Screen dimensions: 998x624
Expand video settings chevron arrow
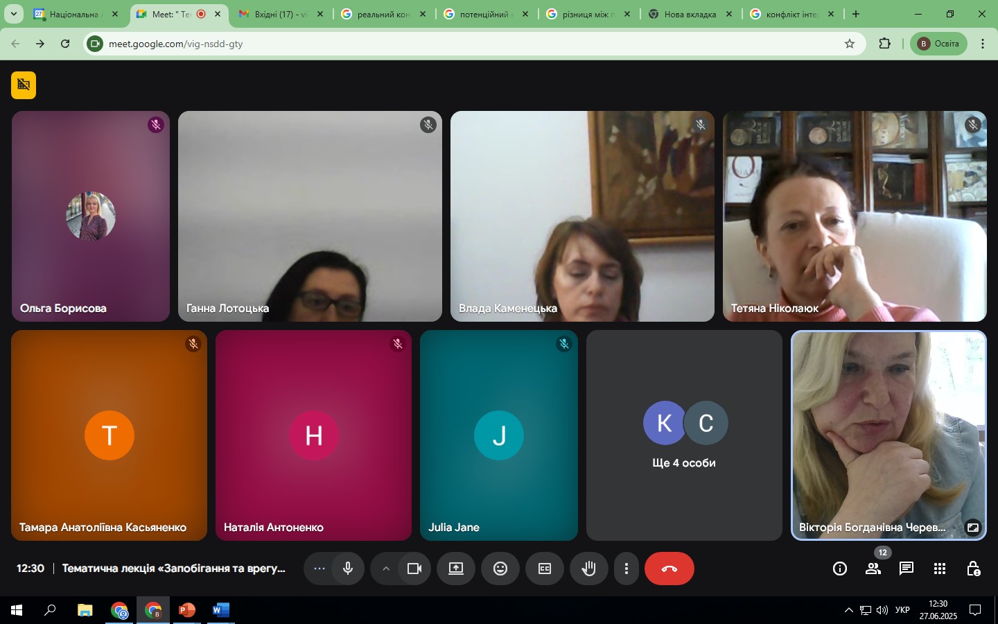coord(386,569)
